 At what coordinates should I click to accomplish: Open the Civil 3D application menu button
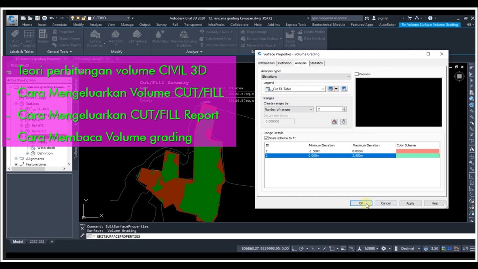[12, 20]
